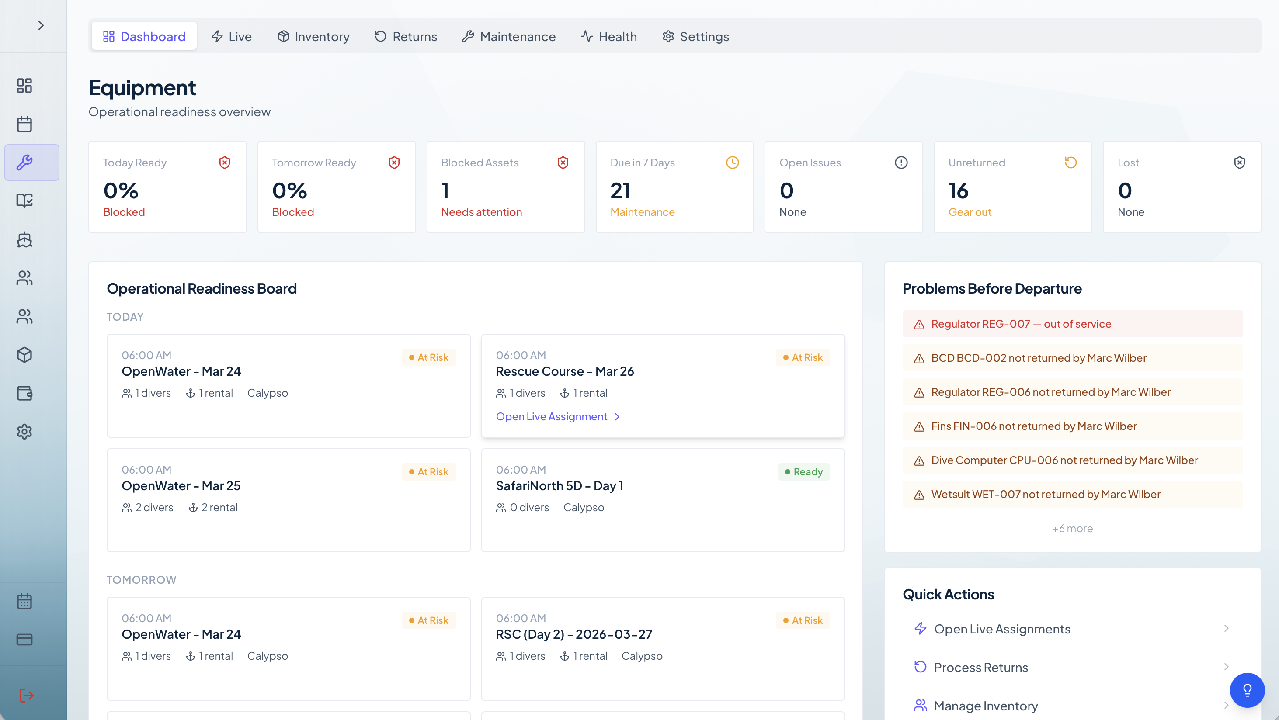Image resolution: width=1279 pixels, height=720 pixels.
Task: Select Regulator REG-006 not returned alert
Action: (1072, 392)
